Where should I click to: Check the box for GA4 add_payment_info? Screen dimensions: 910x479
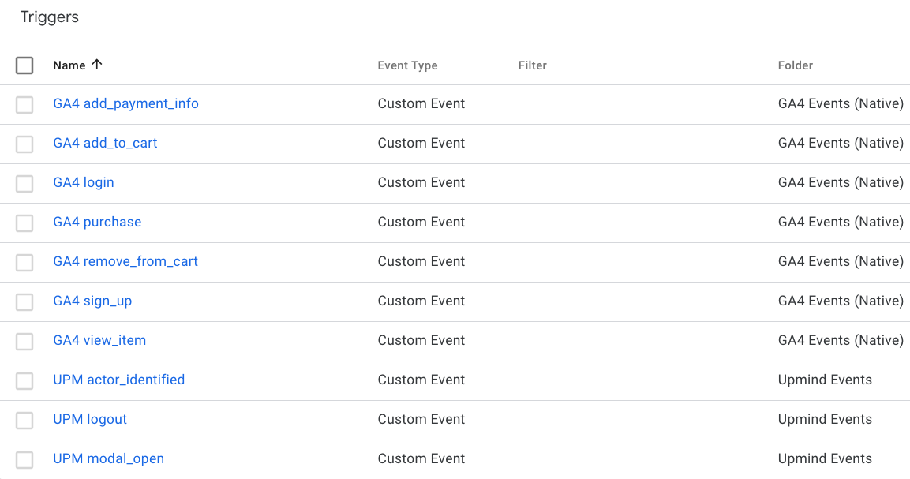pos(24,104)
